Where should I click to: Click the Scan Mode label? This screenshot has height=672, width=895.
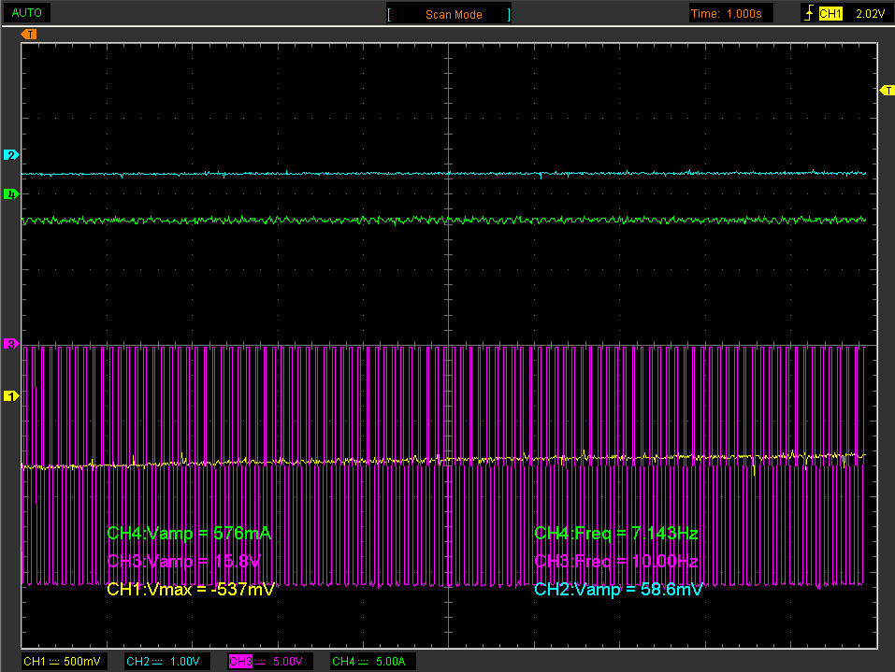tap(453, 15)
